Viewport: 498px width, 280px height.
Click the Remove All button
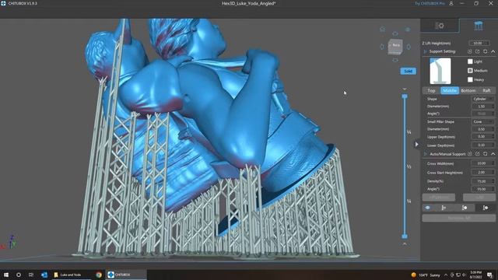459,218
